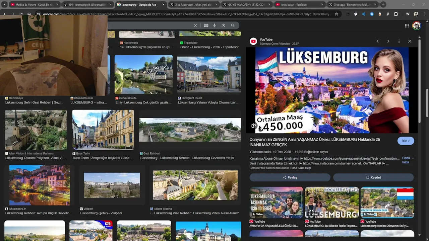
Task: Open 'Lüksemburg Vize Rehberi' Allianz Sigorta link
Action: point(194,213)
